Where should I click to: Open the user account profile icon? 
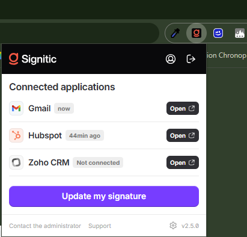(171, 59)
